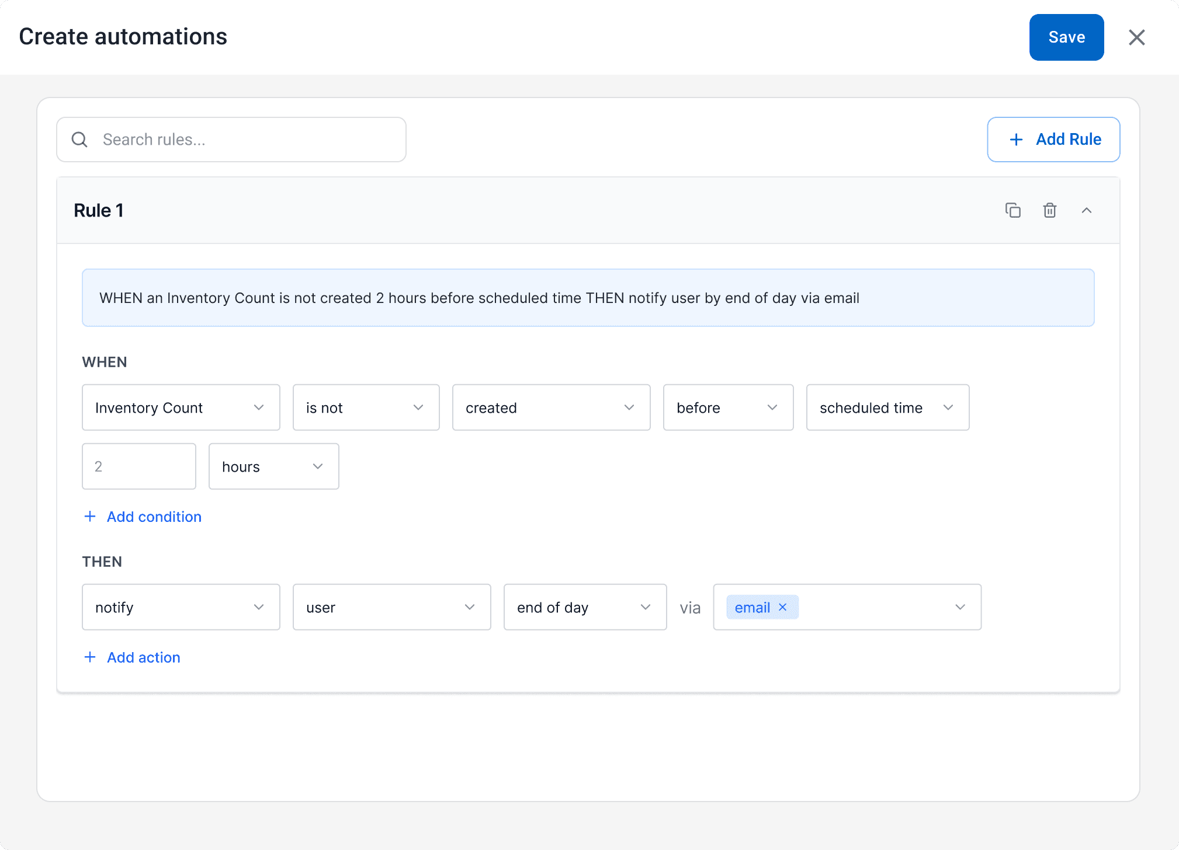Screen dimensions: 1179x850
Task: Delete Rule 1 using trash icon
Action: [1049, 210]
